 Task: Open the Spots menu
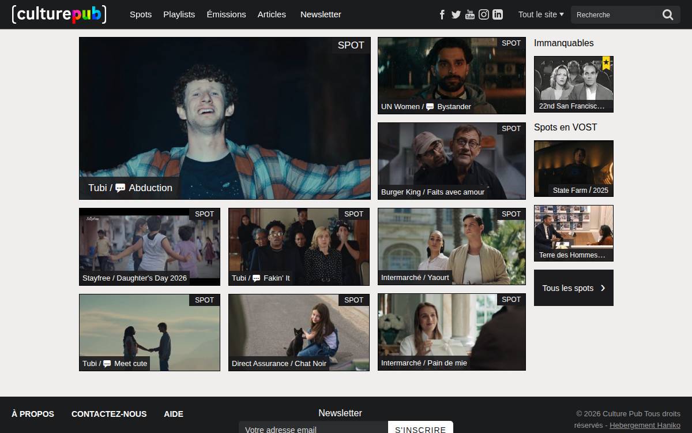tap(141, 14)
